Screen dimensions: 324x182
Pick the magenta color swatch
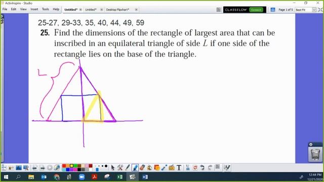75,170
